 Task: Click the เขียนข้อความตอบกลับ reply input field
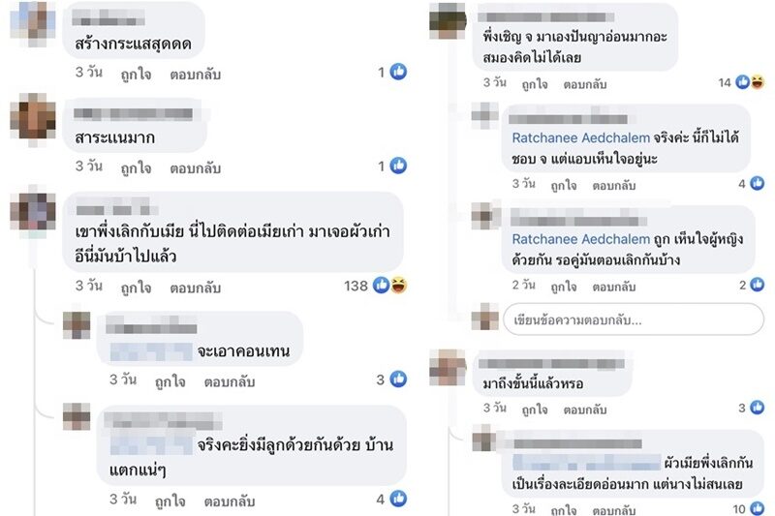pyautogui.click(x=634, y=320)
